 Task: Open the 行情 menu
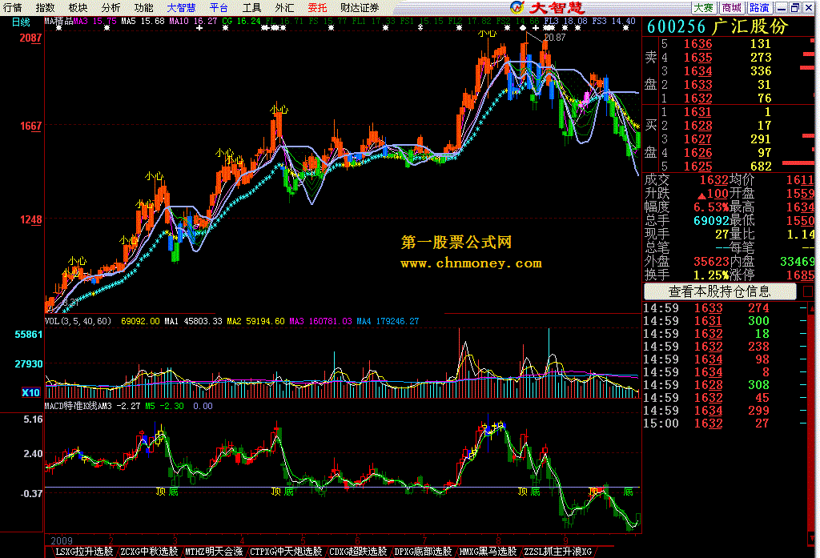coord(13,8)
